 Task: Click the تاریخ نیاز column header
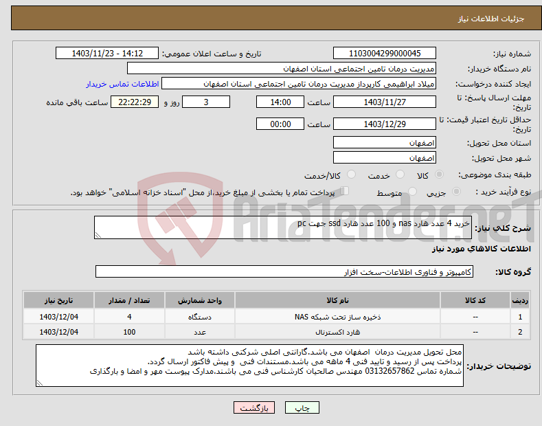pyautogui.click(x=58, y=300)
